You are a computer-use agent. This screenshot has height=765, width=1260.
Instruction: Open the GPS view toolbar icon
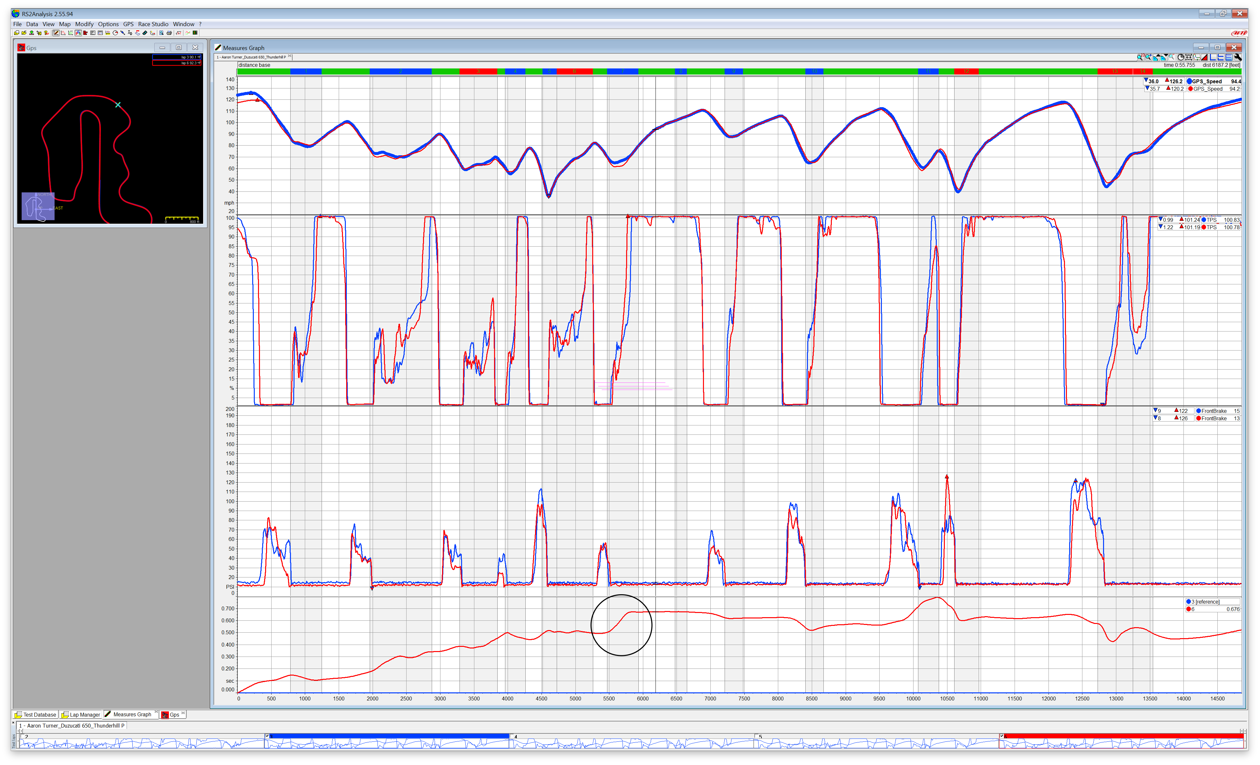(x=78, y=33)
